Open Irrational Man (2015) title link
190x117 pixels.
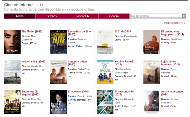pos(34,61)
